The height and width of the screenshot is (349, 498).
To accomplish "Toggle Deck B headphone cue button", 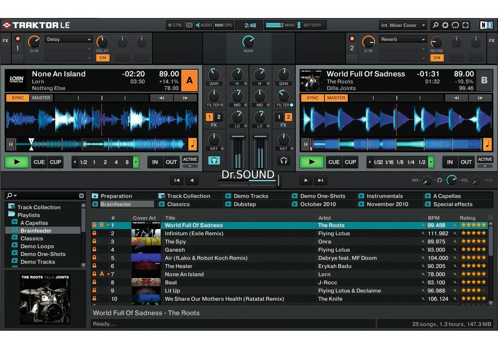I will 284,160.
